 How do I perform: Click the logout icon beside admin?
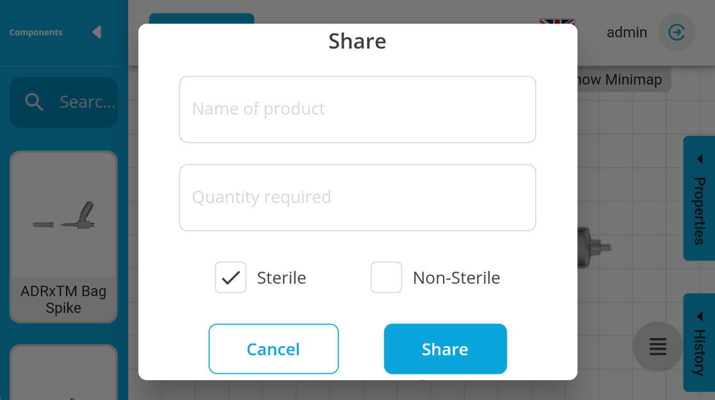click(677, 33)
